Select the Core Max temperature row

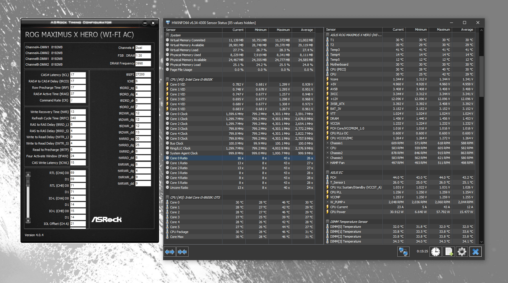click(239, 237)
